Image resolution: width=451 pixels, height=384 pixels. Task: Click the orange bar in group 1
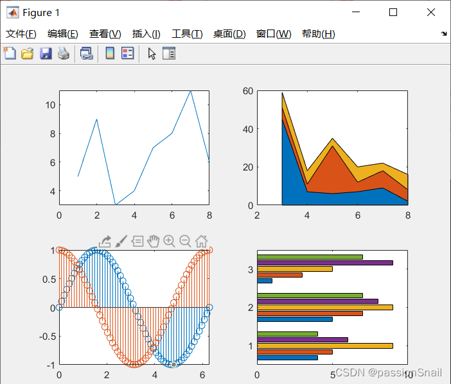point(295,352)
